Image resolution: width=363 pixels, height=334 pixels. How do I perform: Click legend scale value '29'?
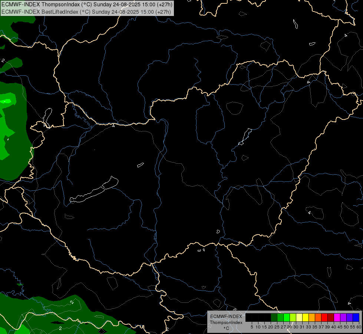[x=290, y=327]
